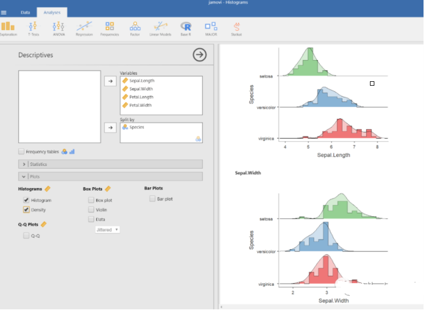Click the Linear Models icon

pos(160,28)
